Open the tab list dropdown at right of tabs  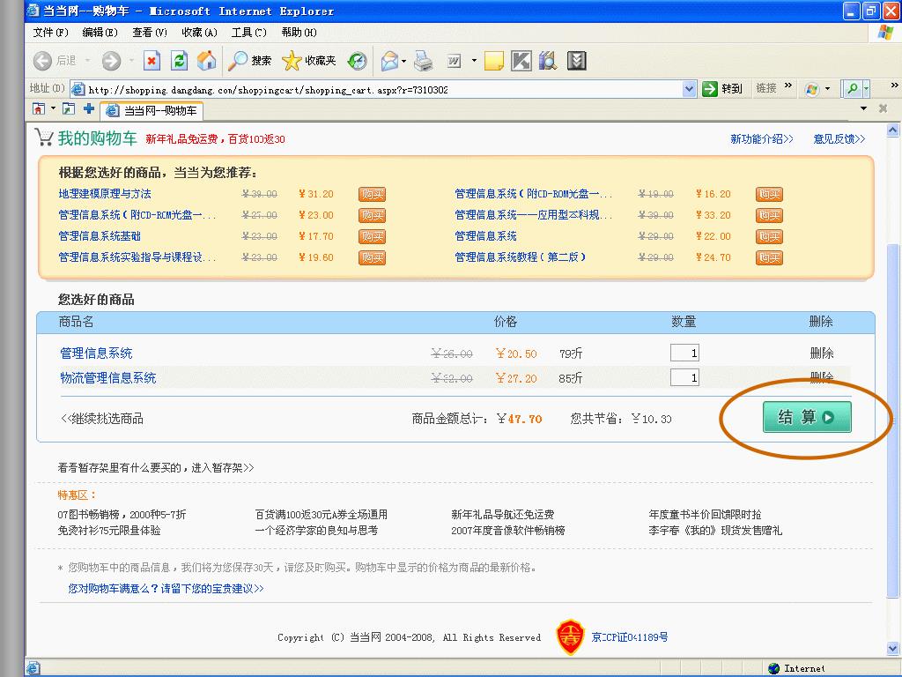(x=863, y=108)
